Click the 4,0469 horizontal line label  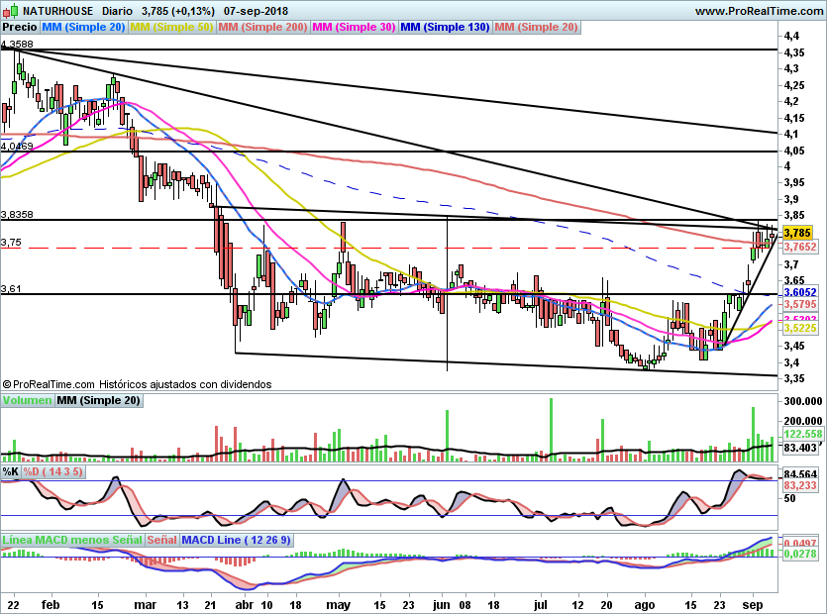(x=17, y=146)
